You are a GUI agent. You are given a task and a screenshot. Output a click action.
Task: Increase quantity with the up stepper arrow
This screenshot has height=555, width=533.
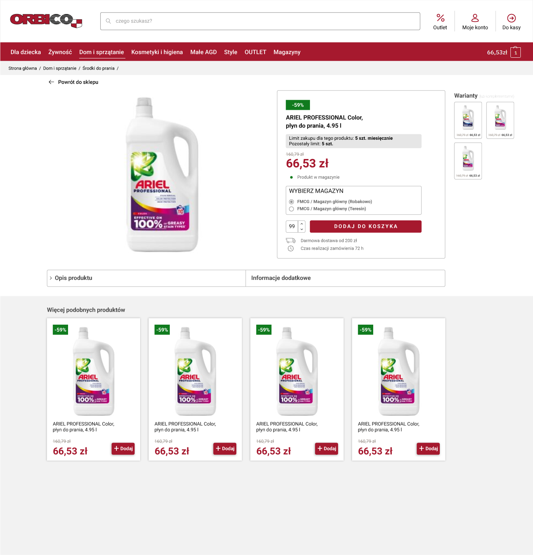pos(302,224)
